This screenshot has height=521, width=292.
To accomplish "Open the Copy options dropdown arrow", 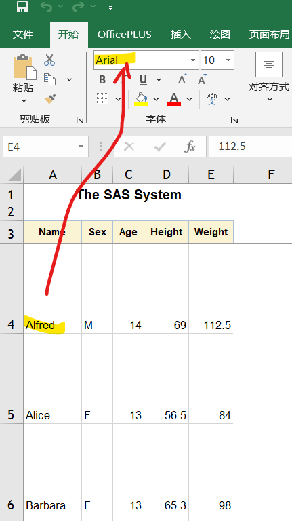I will 69,79.
